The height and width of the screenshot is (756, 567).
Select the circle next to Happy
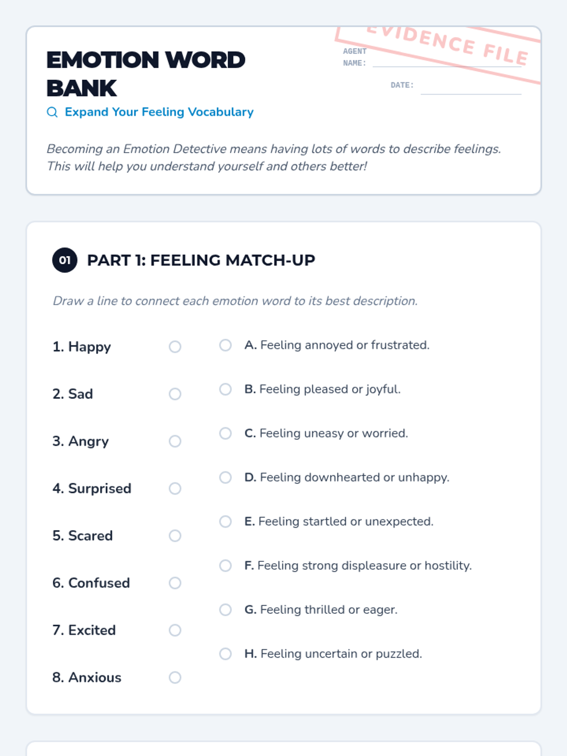[175, 347]
